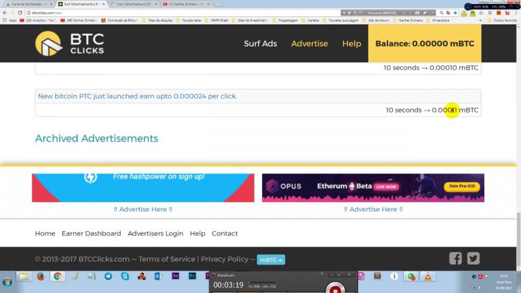Stop the Bandicam recording
This screenshot has width=521, height=293.
335,288
